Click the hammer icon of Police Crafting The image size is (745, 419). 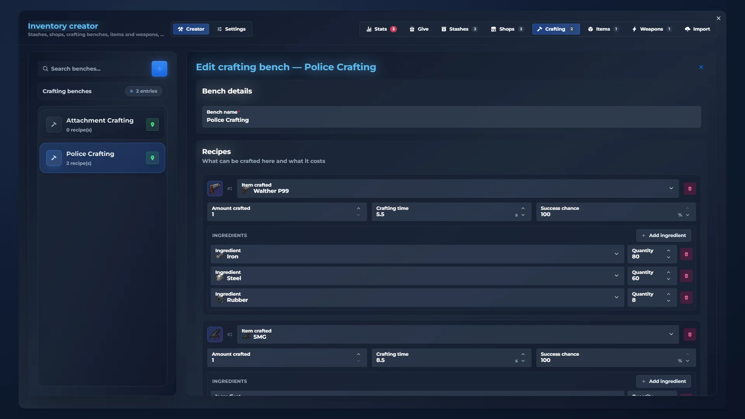tap(54, 158)
